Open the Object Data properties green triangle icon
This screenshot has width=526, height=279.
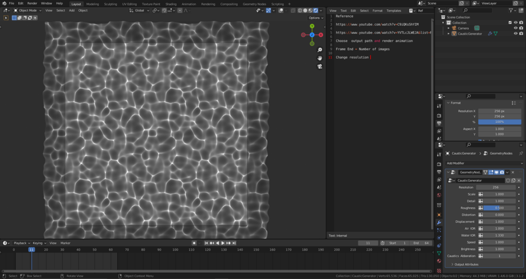[439, 253]
